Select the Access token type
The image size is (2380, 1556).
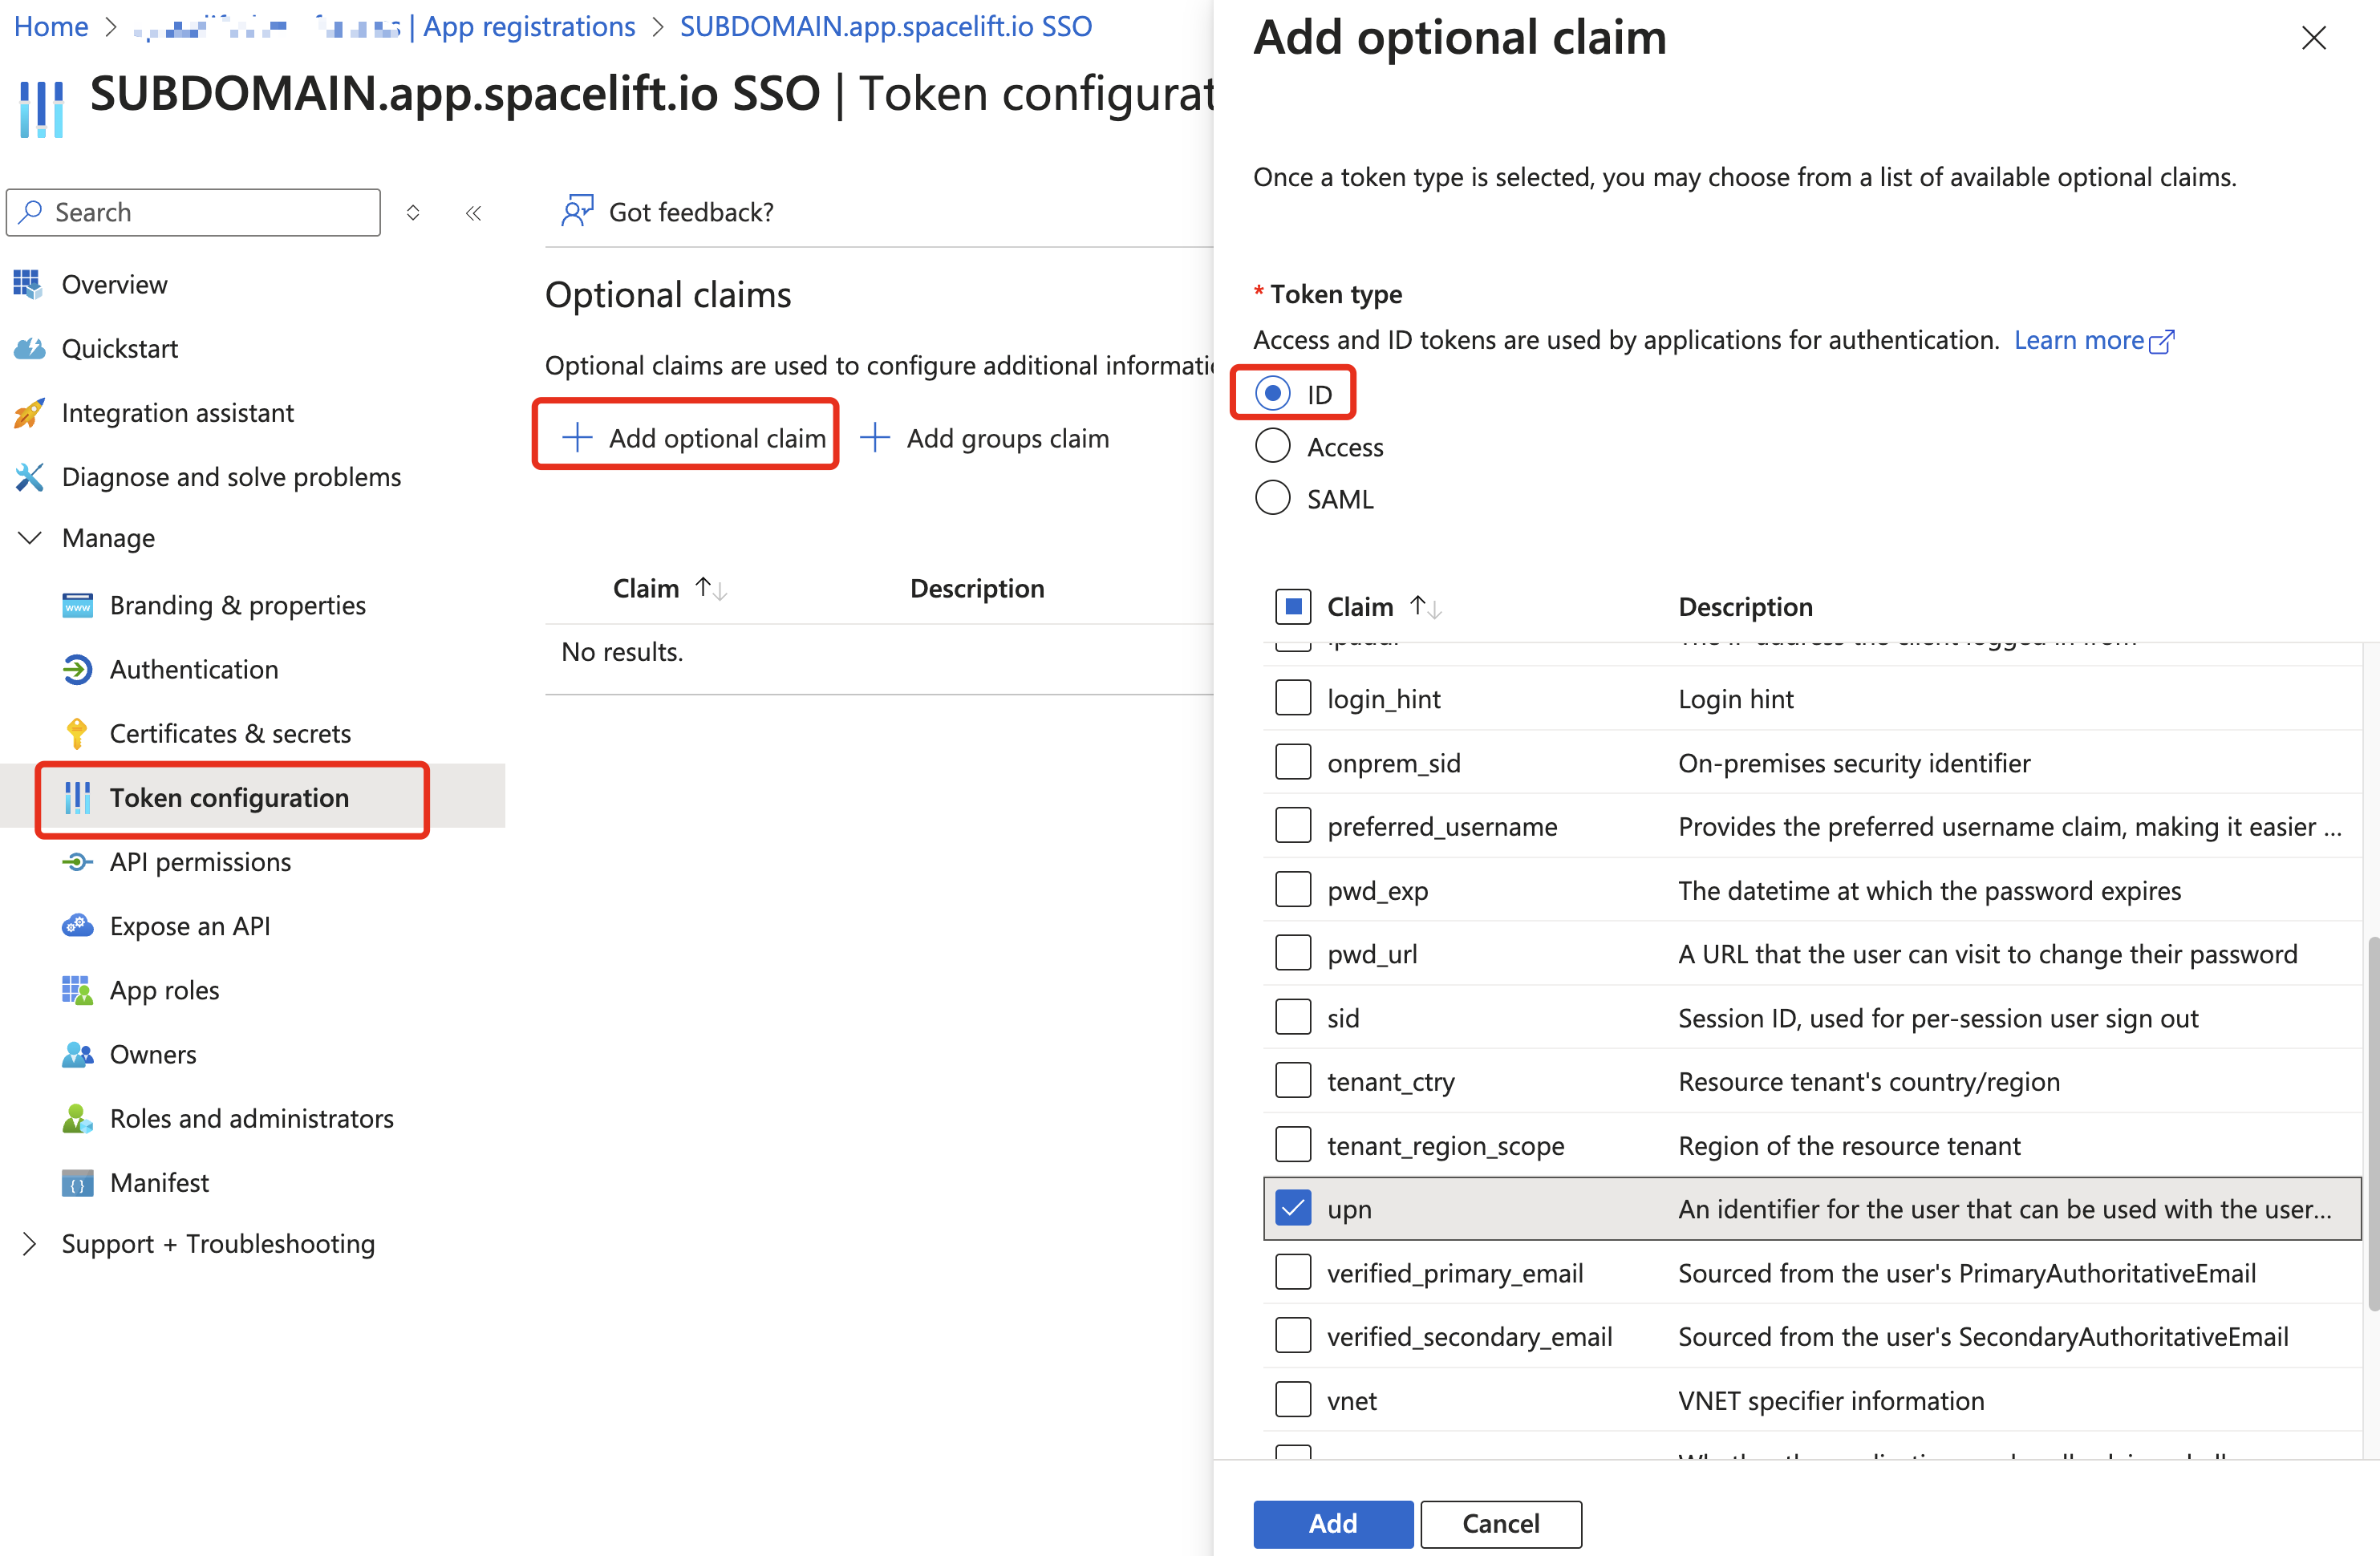(x=1272, y=446)
